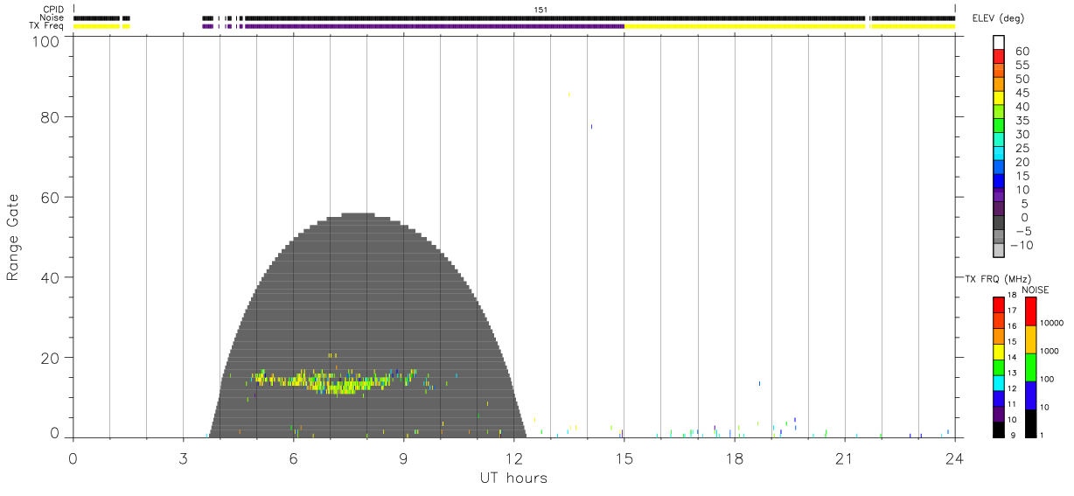Click the cyan 12–13 MHz TX FRQ swatch
The height and width of the screenshot is (496, 1074).
click(998, 383)
